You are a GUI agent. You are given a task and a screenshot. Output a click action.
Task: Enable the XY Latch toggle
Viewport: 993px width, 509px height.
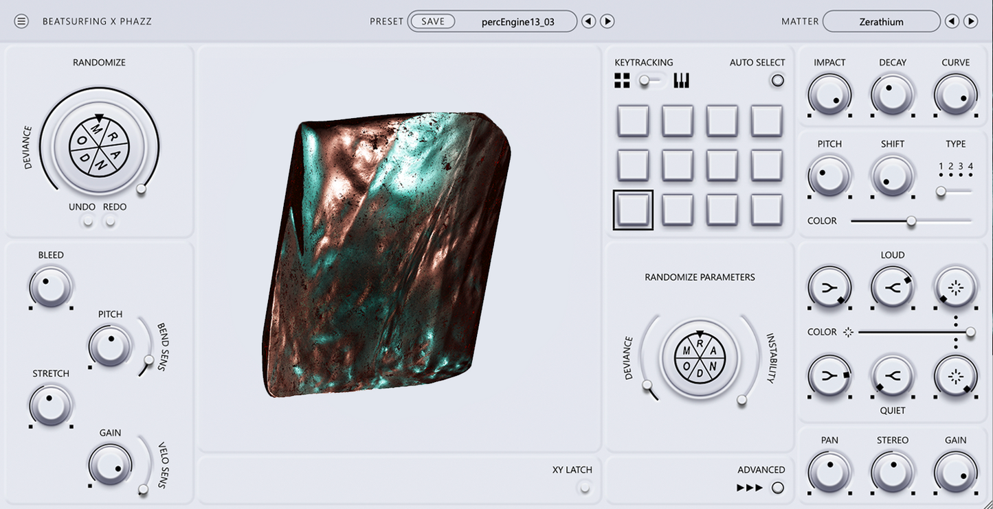click(585, 488)
